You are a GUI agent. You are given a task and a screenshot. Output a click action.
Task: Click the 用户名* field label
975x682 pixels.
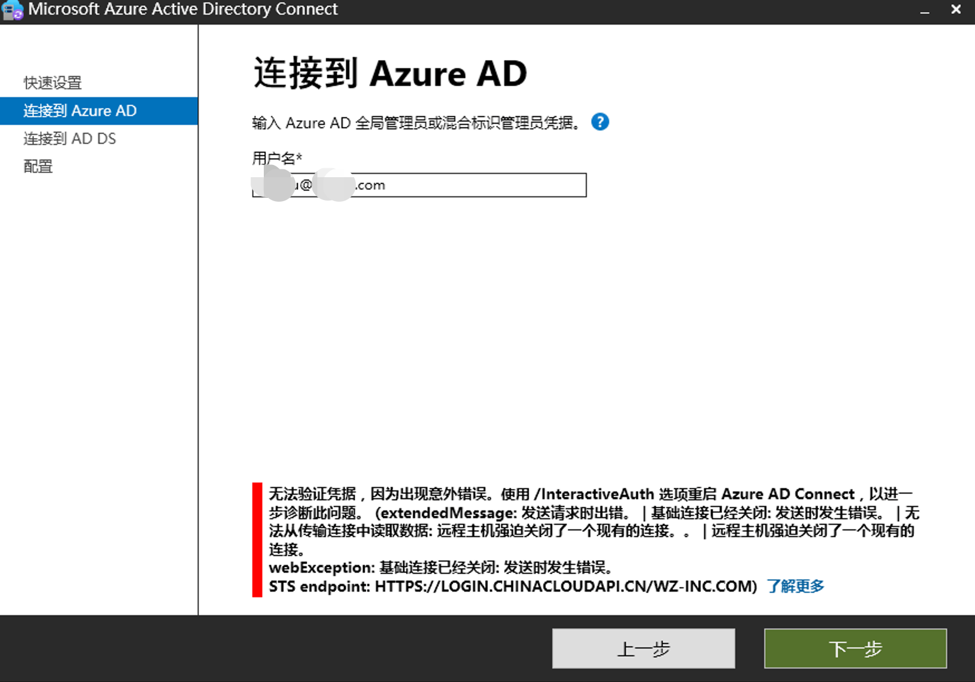pyautogui.click(x=277, y=158)
